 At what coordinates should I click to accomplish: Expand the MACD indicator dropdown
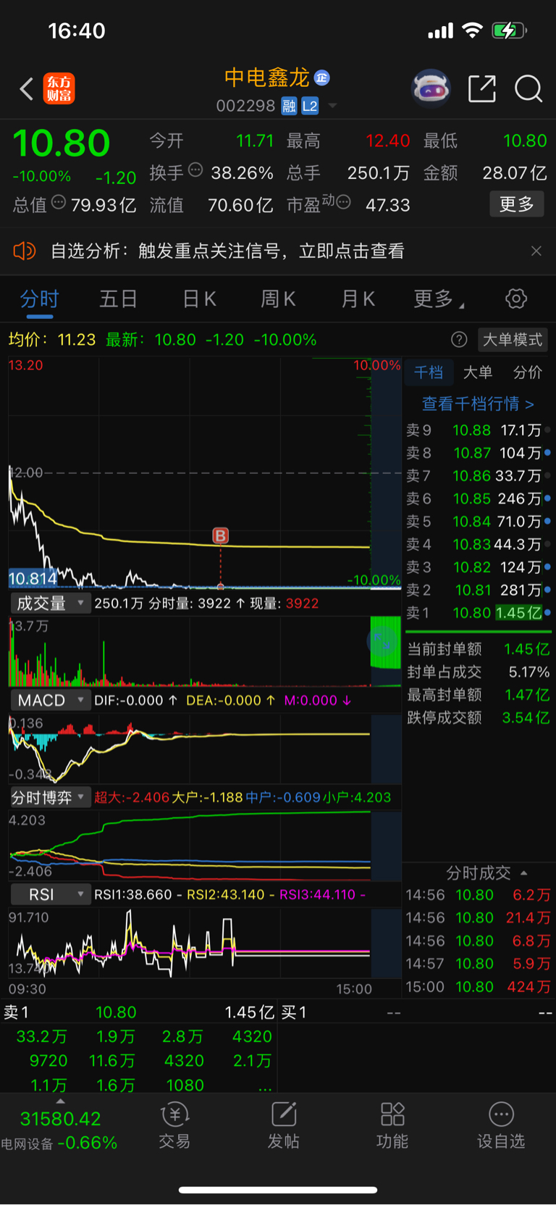[49, 700]
